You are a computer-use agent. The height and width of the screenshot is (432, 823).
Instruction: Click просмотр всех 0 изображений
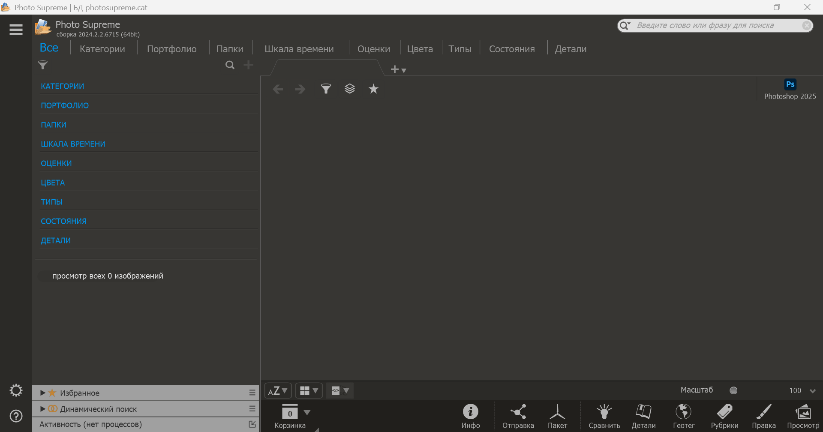click(108, 276)
